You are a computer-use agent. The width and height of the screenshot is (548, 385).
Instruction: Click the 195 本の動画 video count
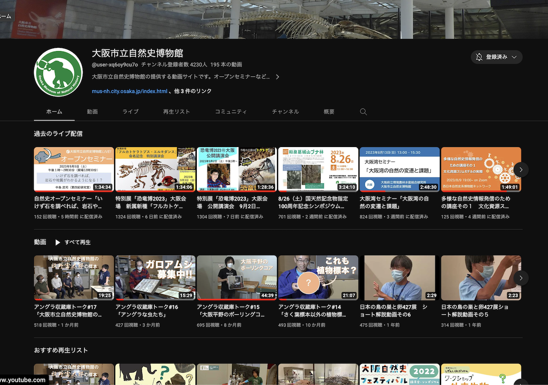point(227,65)
